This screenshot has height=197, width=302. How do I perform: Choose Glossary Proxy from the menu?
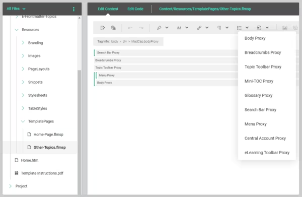(267, 95)
